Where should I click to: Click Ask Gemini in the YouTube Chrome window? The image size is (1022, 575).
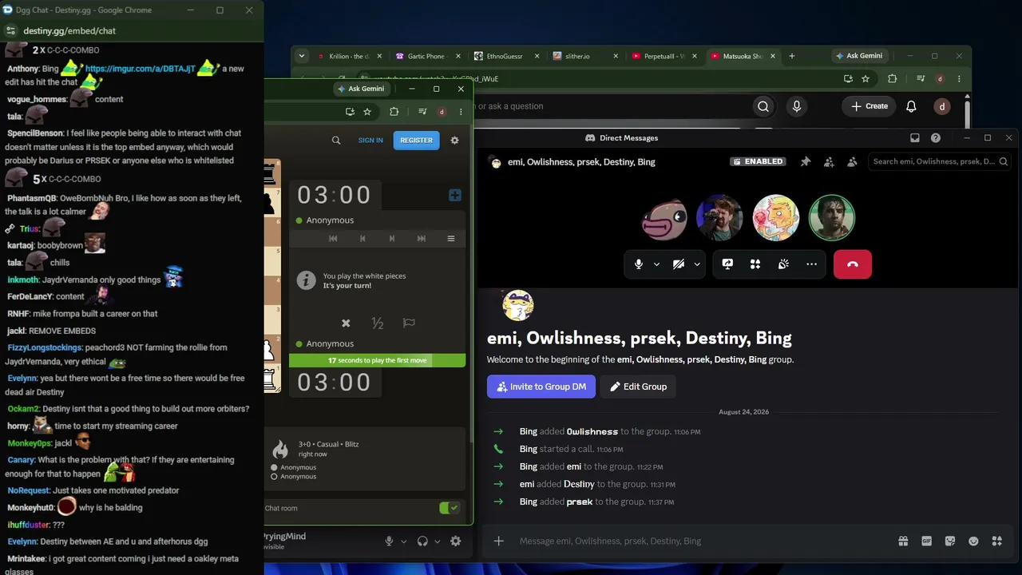859,56
